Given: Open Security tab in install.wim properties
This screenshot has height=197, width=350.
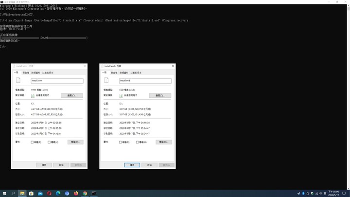Looking at the screenshot, I should tap(26, 73).
